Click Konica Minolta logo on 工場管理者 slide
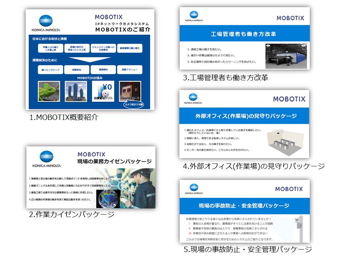343x257 pixels. pos(194,16)
